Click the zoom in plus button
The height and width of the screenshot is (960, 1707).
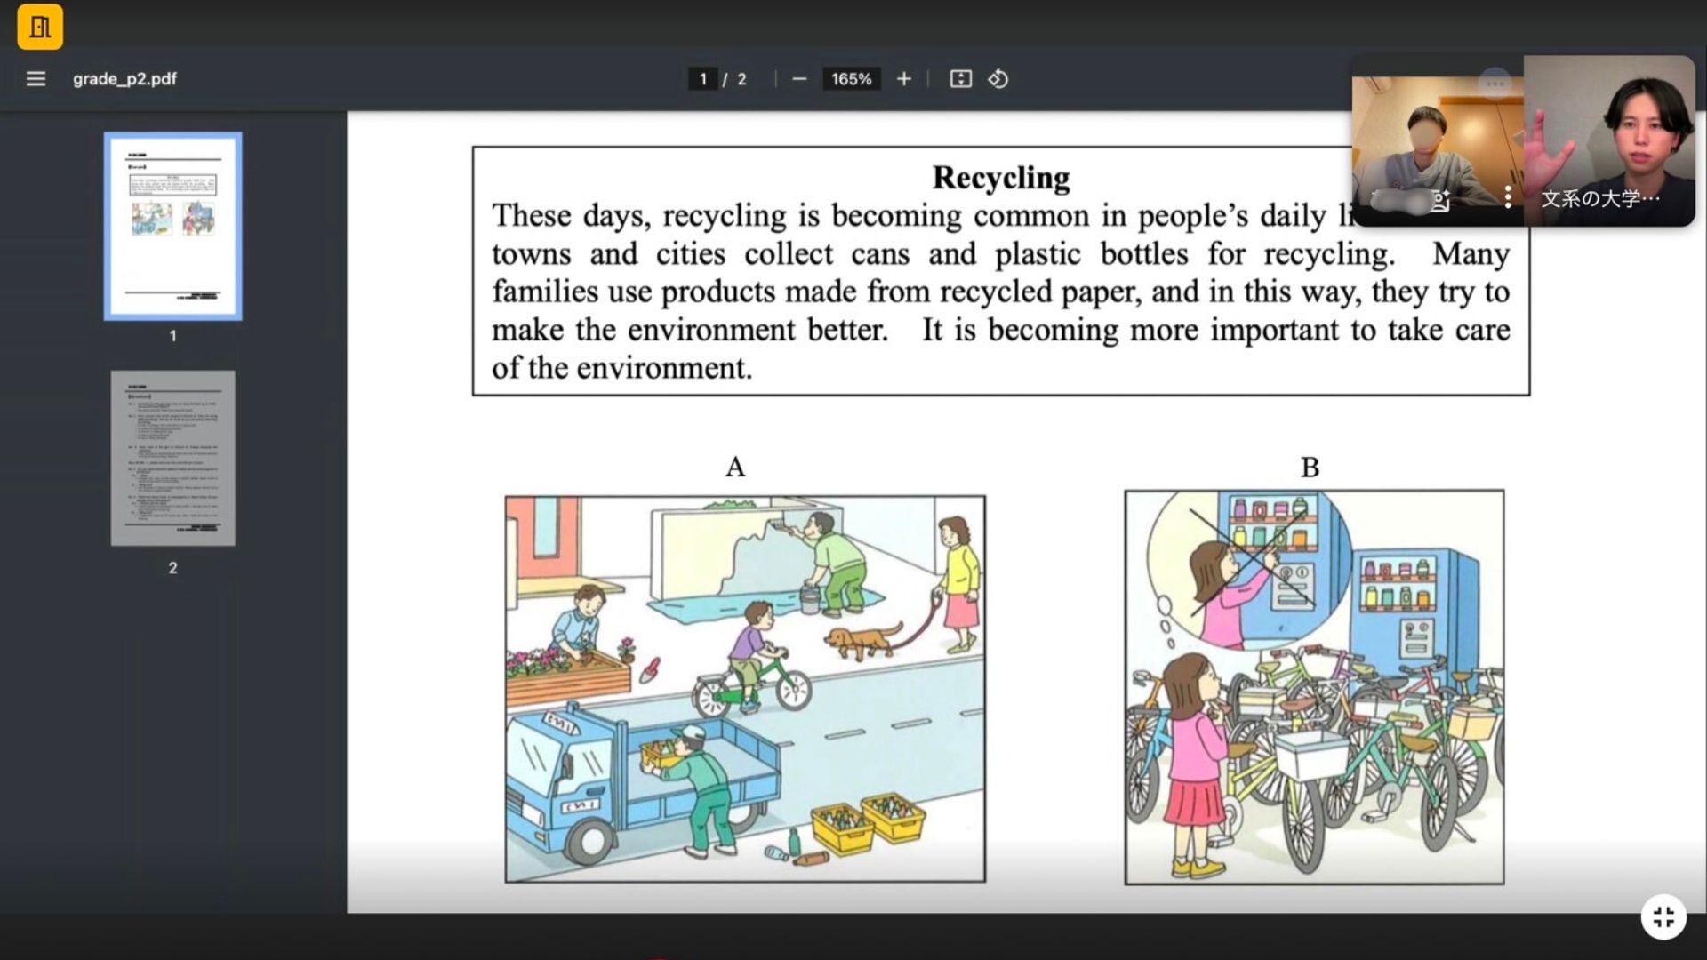coord(903,79)
